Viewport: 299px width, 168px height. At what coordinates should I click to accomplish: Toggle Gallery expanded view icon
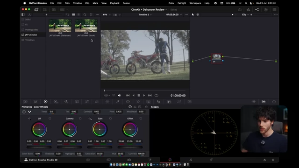click(x=91, y=14)
